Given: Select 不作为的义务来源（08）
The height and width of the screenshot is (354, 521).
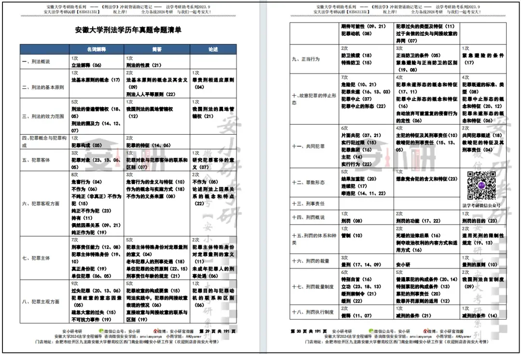Looking at the screenshot, I should coord(151,196).
